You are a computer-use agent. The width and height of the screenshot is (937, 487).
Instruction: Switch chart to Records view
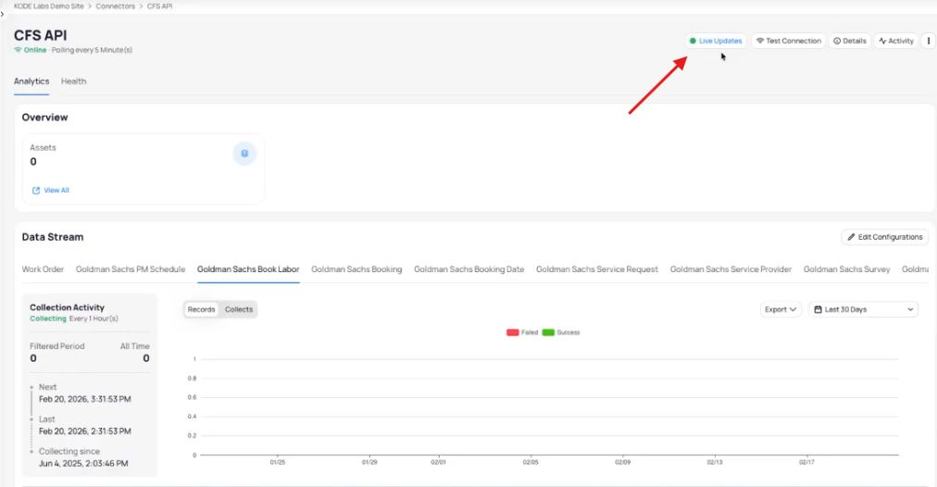[201, 309]
